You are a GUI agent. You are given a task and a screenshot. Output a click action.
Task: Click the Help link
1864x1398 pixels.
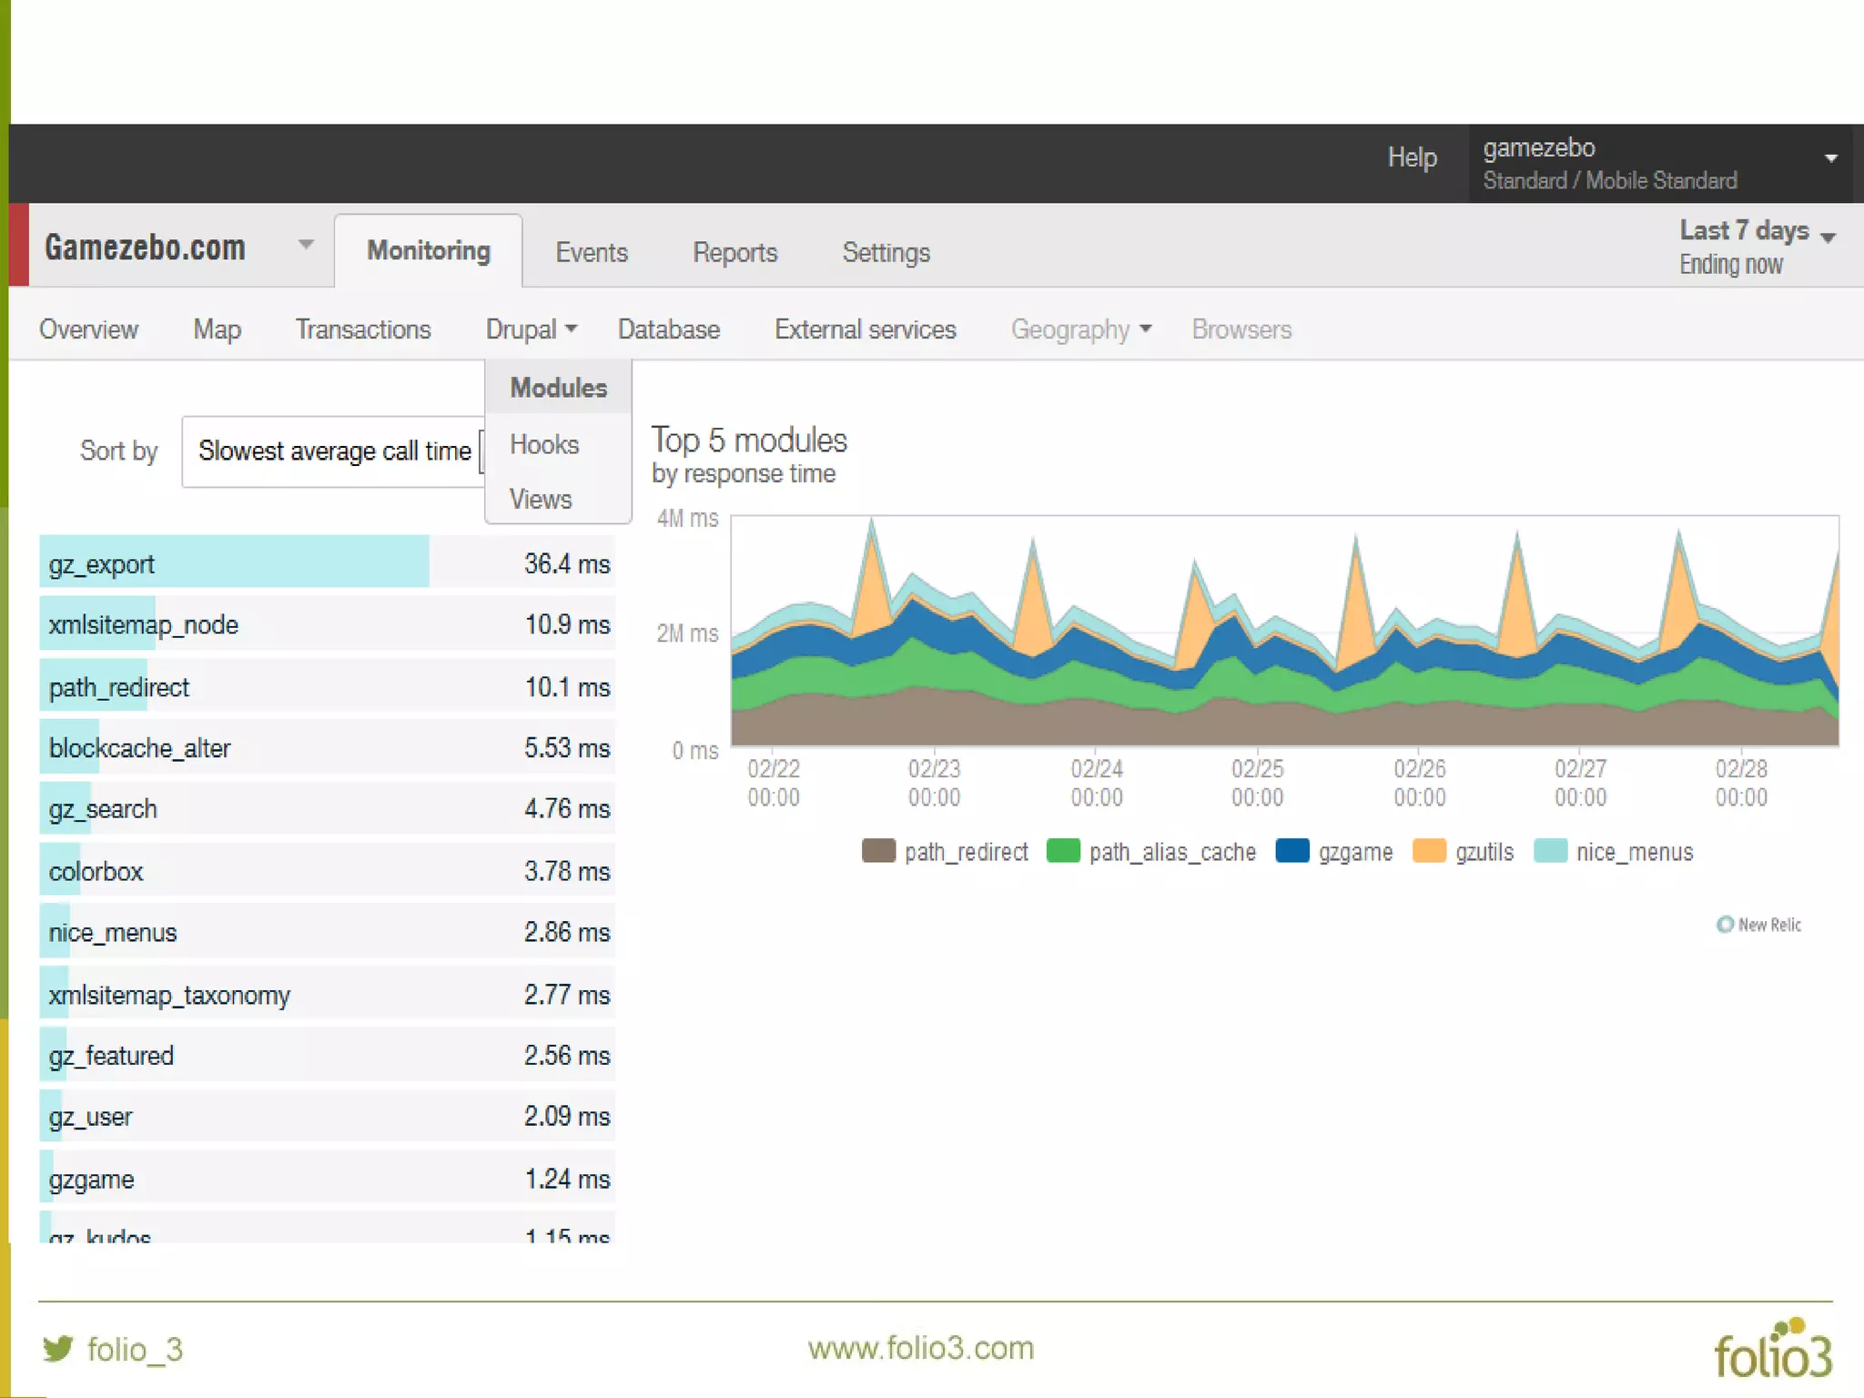click(1412, 157)
